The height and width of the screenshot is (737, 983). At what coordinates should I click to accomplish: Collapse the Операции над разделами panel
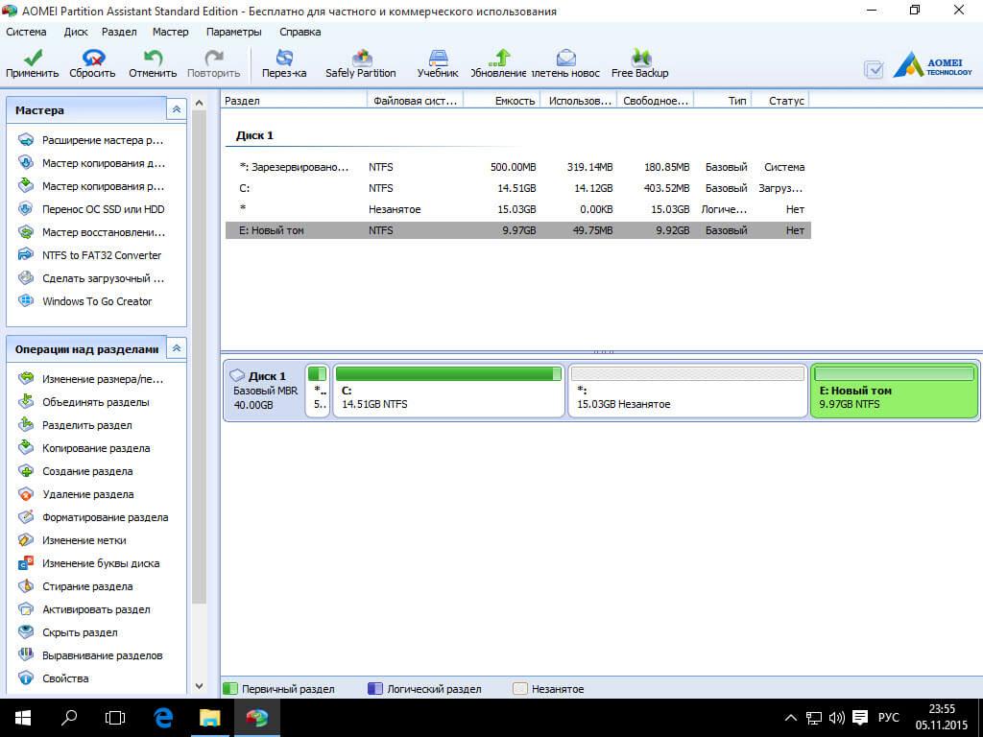point(177,348)
